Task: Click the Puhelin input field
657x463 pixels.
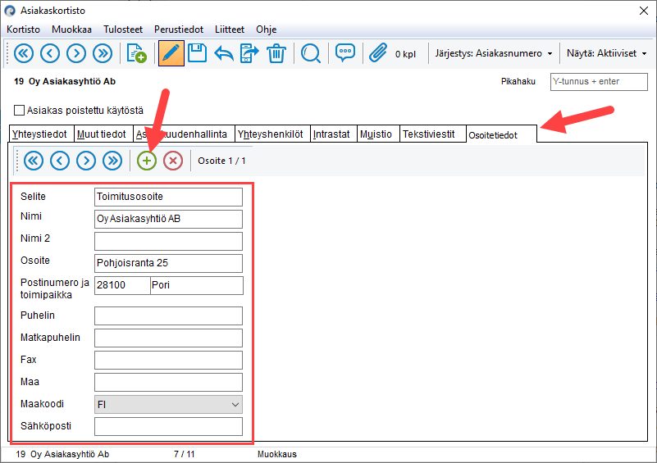Action: pos(168,316)
